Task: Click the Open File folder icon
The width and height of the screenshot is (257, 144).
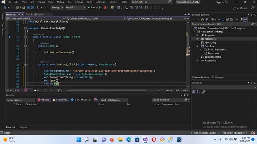Action: (24, 8)
